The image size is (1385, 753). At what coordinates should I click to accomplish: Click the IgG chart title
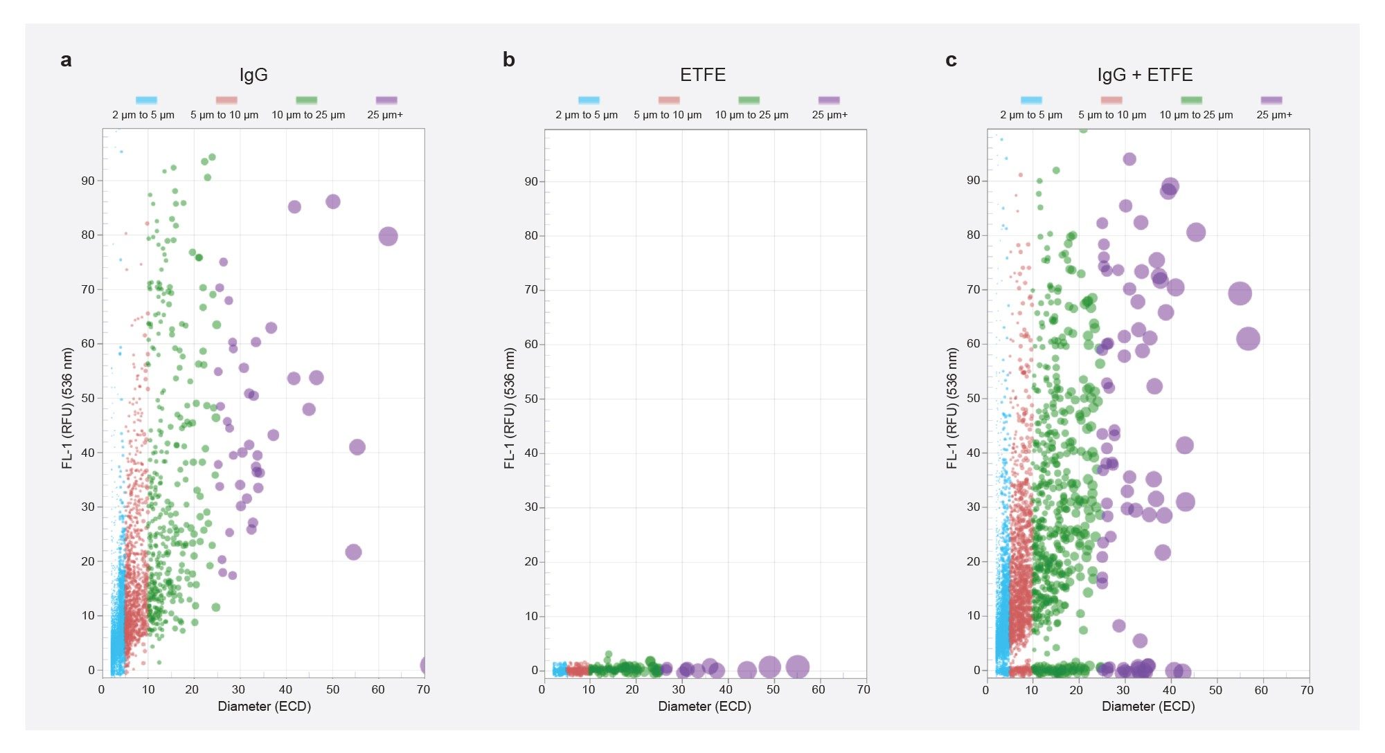point(253,75)
